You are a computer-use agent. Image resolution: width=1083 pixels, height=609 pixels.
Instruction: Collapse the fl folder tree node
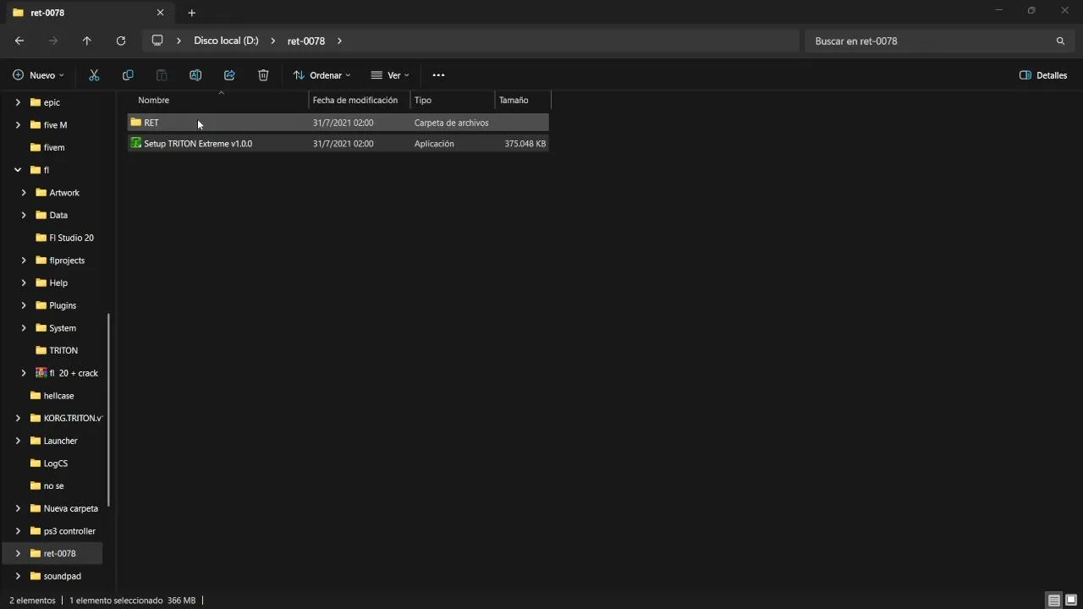[x=18, y=170]
